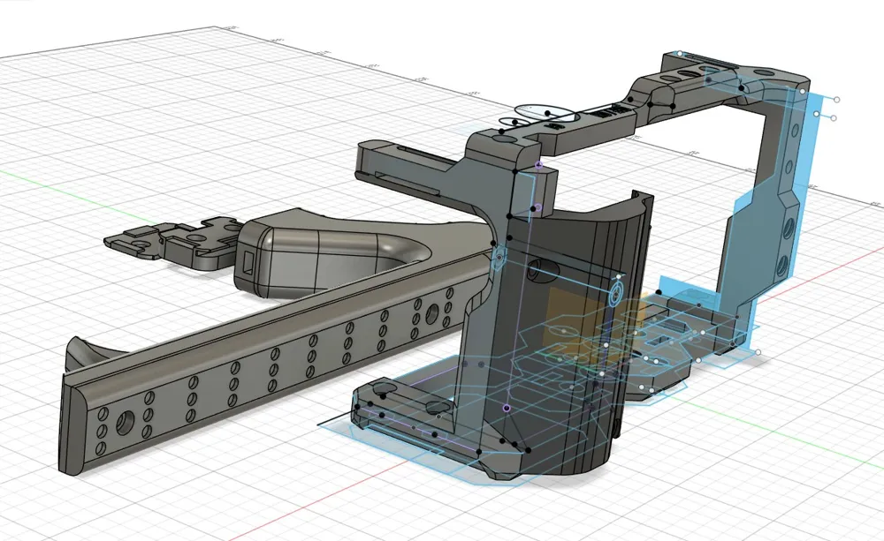Click the topmost white sketch point at far right
Viewport: 884px width, 541px height.
click(x=836, y=100)
